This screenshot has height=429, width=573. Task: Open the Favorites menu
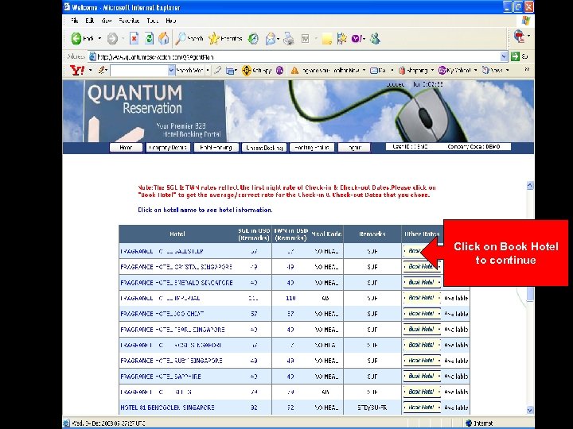coord(129,21)
